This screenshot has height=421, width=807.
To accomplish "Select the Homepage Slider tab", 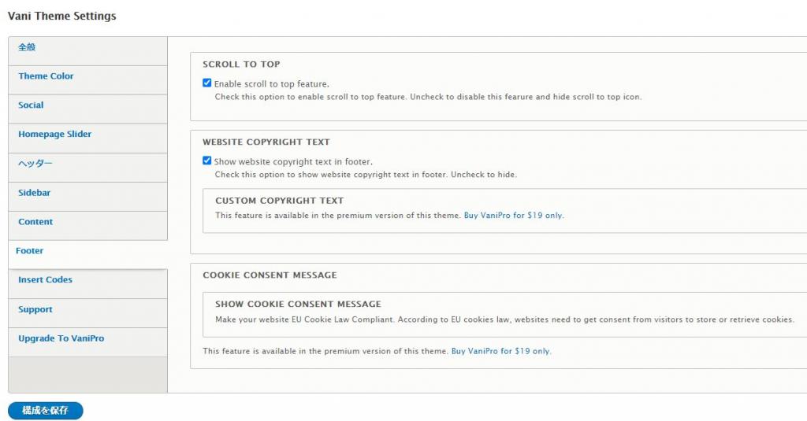I will [x=87, y=138].
